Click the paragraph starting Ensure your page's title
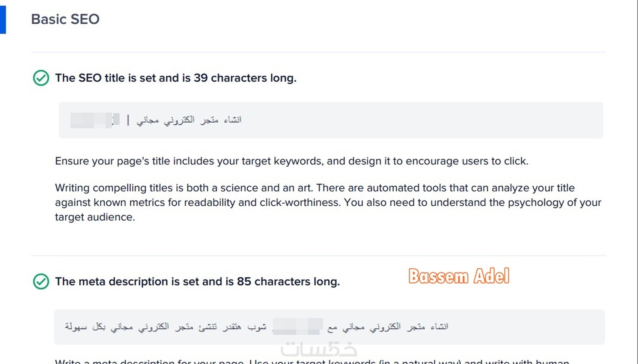The width and height of the screenshot is (638, 364). pyautogui.click(x=292, y=161)
